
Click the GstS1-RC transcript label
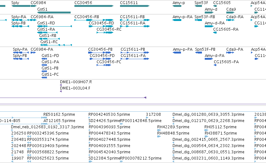(x=49, y=42)
